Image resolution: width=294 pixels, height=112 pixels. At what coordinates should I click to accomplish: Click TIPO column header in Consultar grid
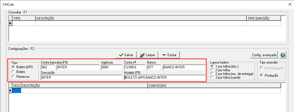pyautogui.click(x=24, y=18)
